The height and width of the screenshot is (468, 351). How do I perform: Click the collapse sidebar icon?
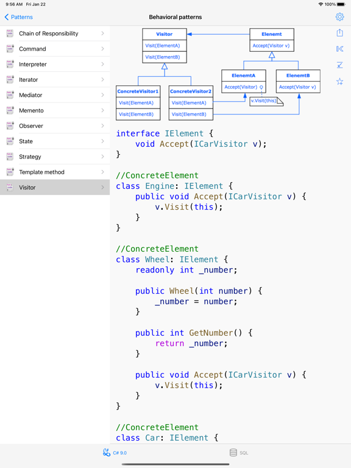pyautogui.click(x=339, y=49)
